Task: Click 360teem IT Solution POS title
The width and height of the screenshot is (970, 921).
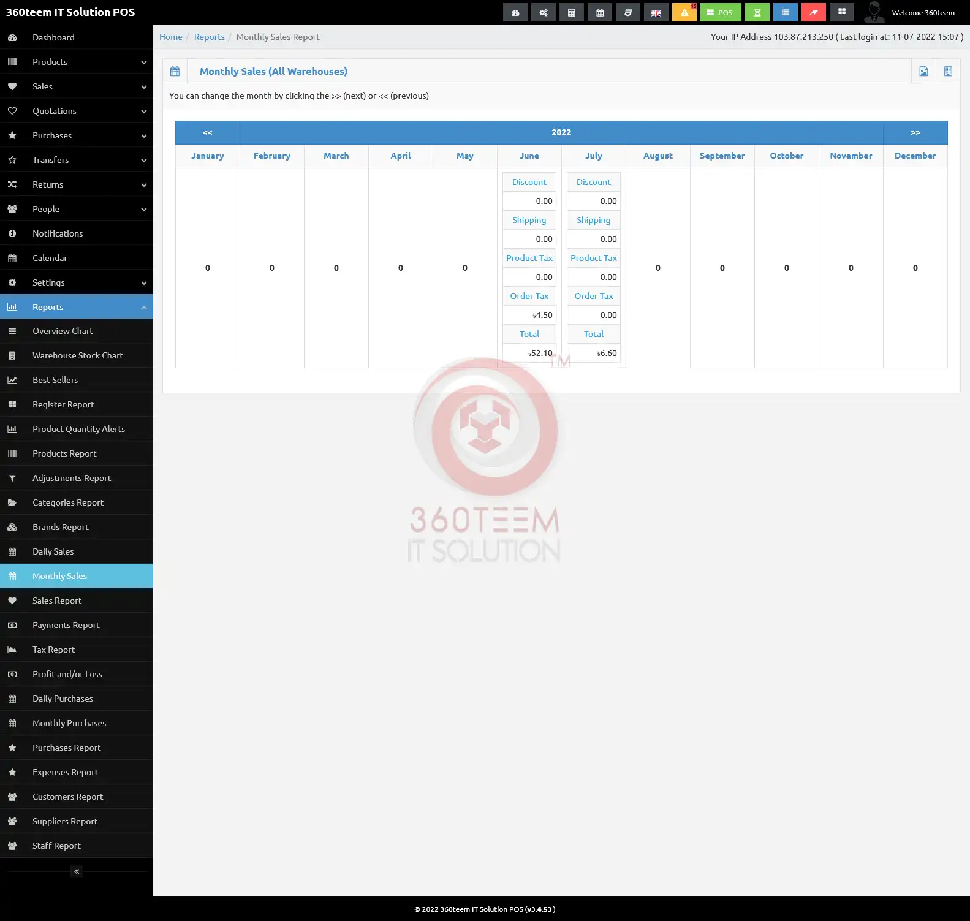Action: pyautogui.click(x=70, y=12)
